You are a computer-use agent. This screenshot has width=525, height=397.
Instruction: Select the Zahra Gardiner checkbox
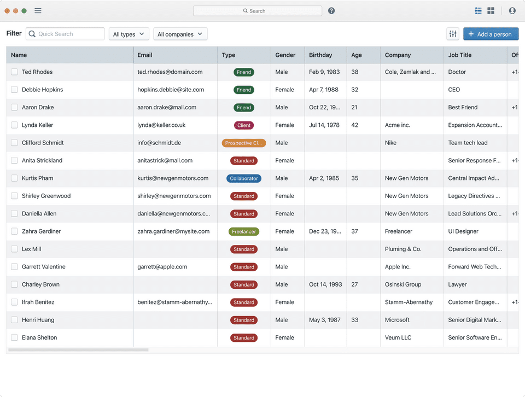click(14, 231)
